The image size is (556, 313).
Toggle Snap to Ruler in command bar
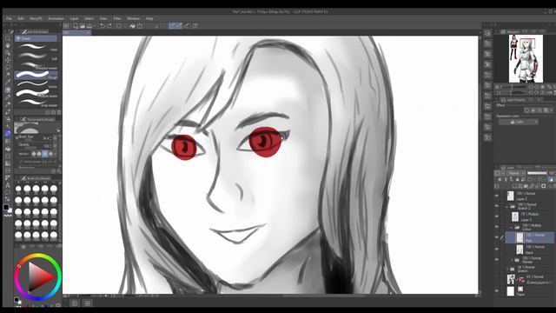pyautogui.click(x=172, y=26)
